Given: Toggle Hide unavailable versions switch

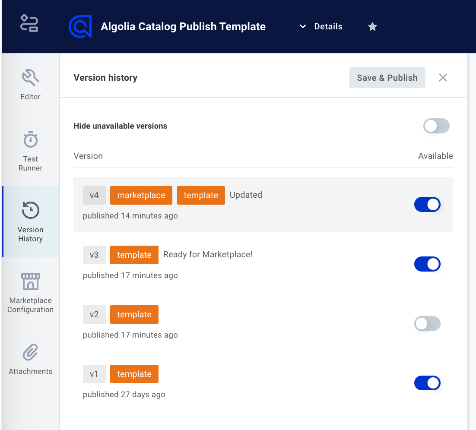Looking at the screenshot, I should [436, 126].
